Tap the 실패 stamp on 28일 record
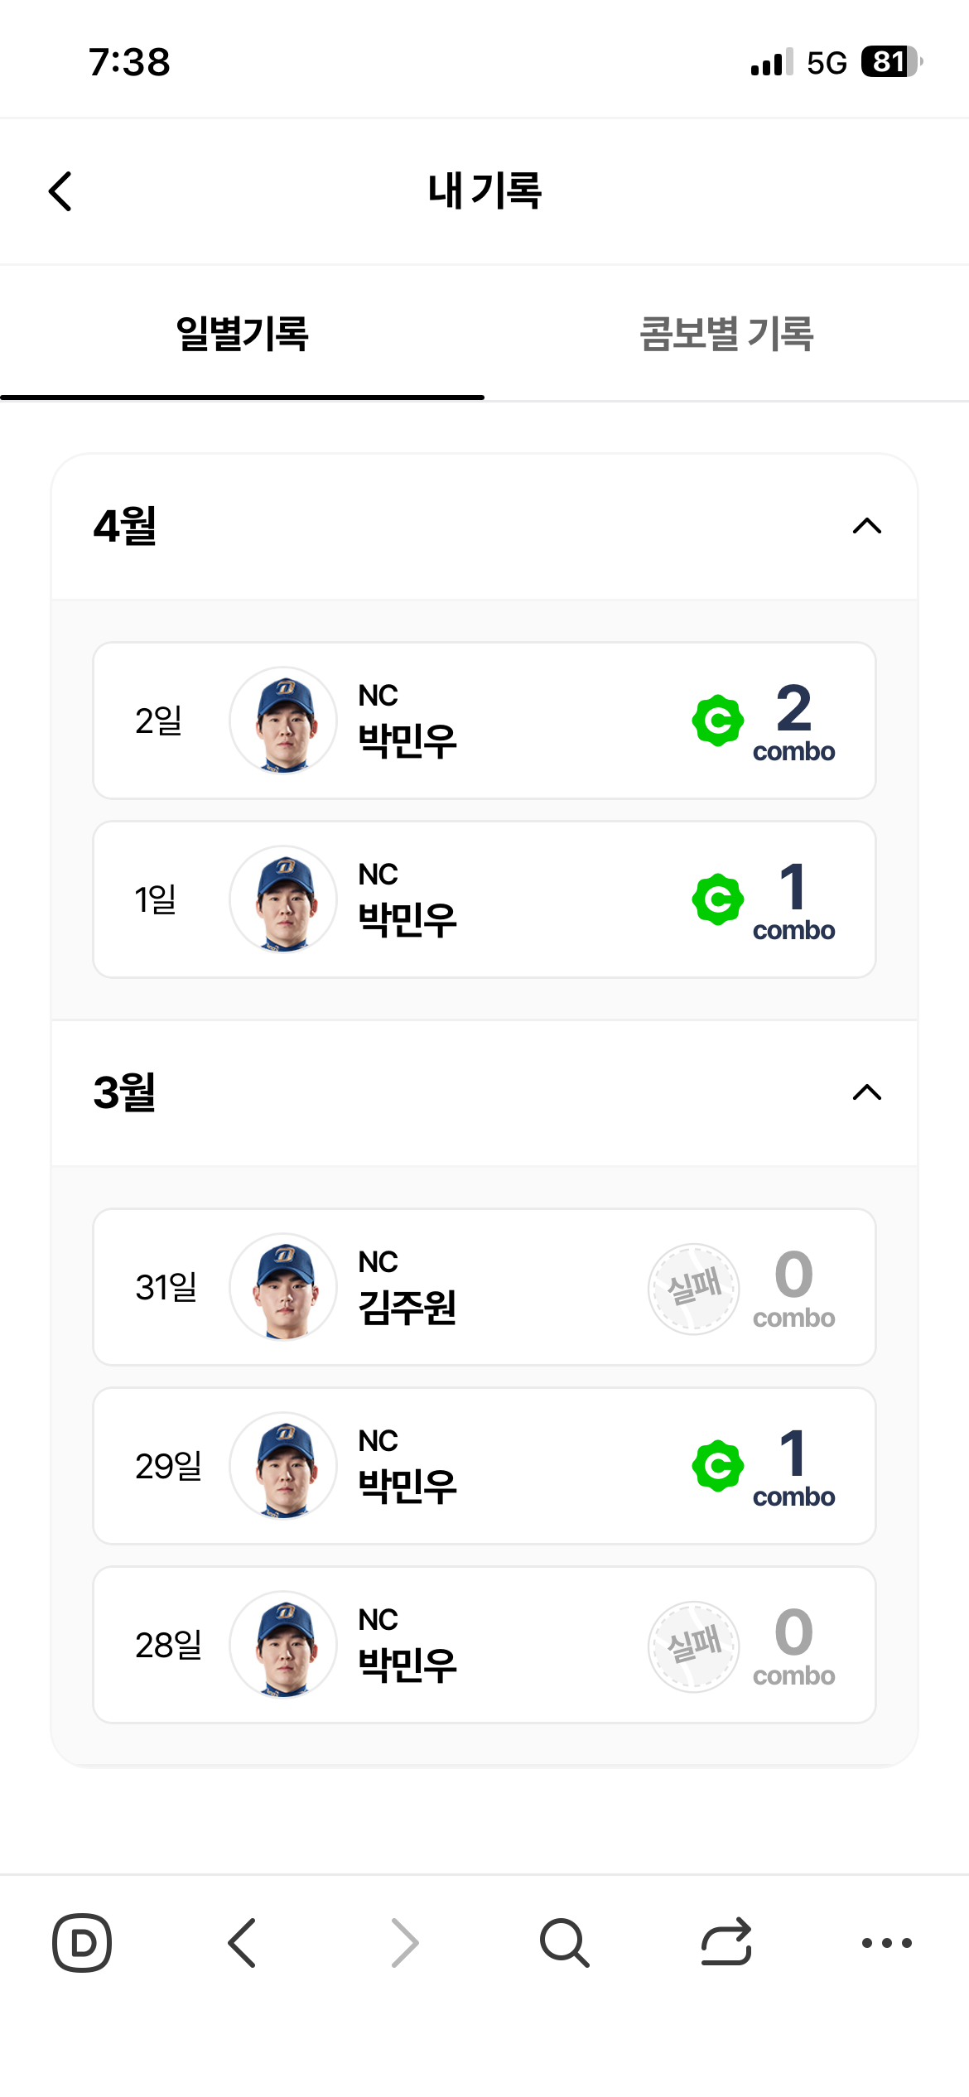The width and height of the screenshot is (969, 2097). pyautogui.click(x=694, y=1646)
